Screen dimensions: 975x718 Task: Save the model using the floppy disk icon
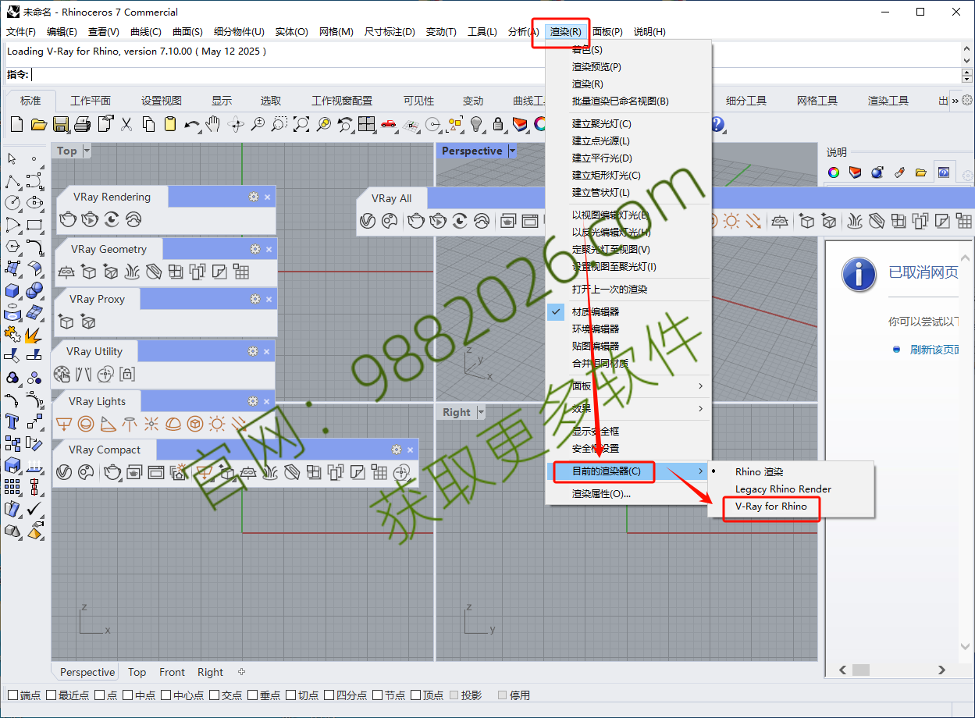tap(61, 124)
